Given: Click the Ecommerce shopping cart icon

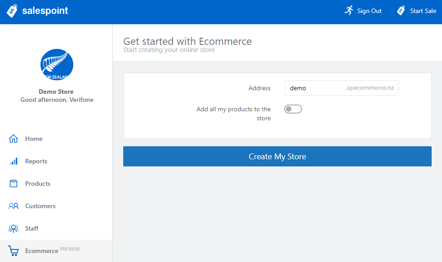Looking at the screenshot, I should pyautogui.click(x=13, y=251).
